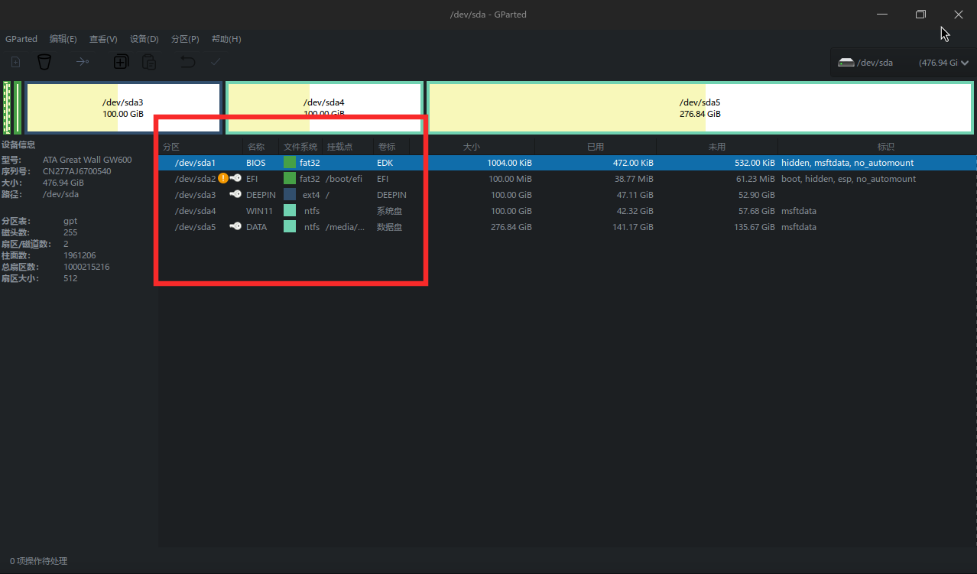Viewport: 977px width, 574px height.
Task: Open the 分区(P) menu
Action: [x=185, y=39]
